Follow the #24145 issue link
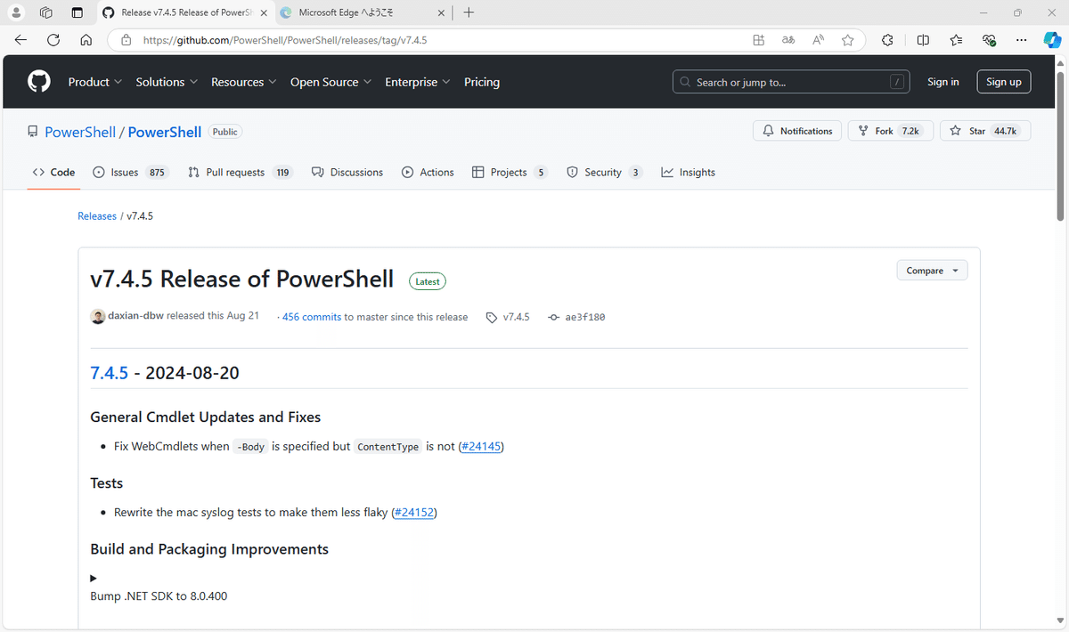Viewport: 1069px width, 632px height. pos(481,446)
